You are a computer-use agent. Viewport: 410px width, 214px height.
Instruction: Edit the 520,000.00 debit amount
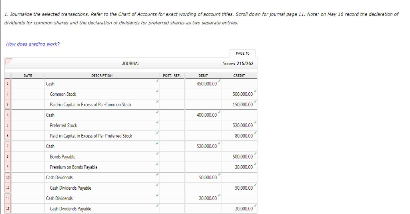203,146
